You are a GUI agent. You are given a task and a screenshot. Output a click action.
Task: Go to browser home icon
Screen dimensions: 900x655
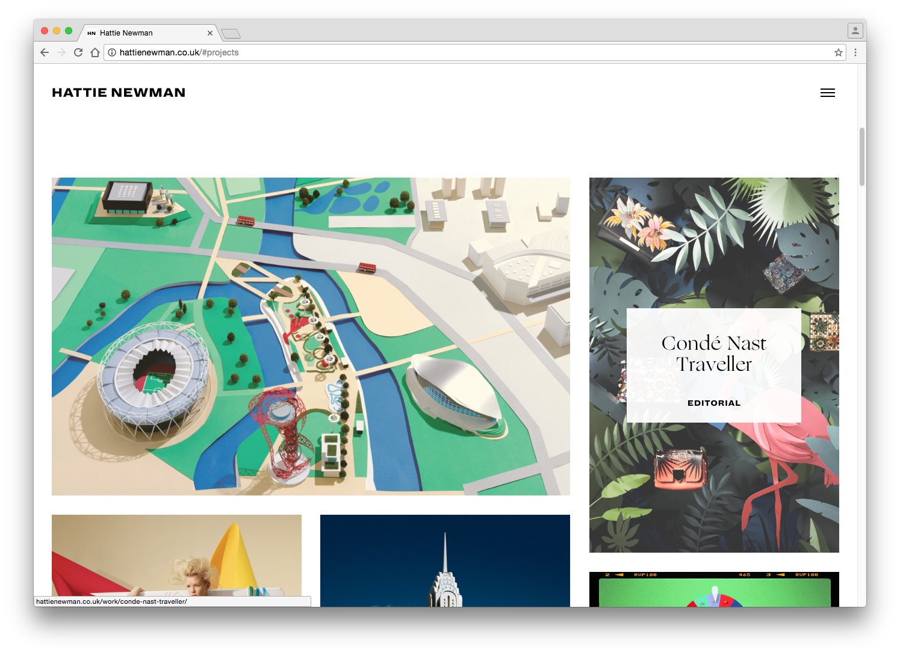95,52
